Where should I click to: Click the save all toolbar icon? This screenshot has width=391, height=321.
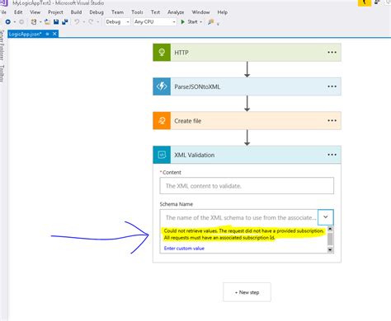click(65, 21)
